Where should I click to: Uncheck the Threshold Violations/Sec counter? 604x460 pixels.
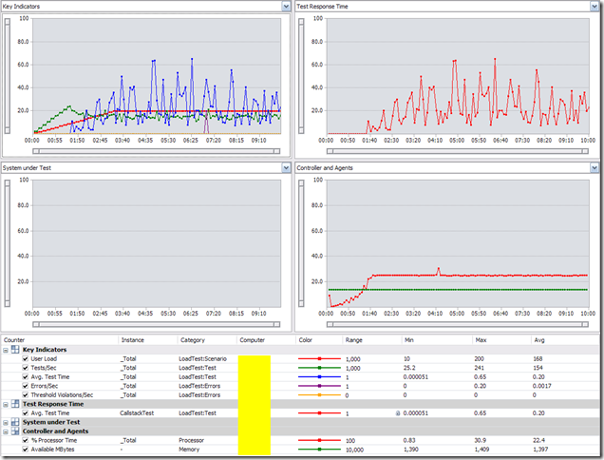click(x=26, y=394)
